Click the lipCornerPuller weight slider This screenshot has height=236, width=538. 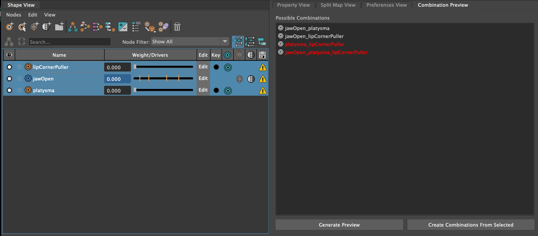pyautogui.click(x=164, y=67)
